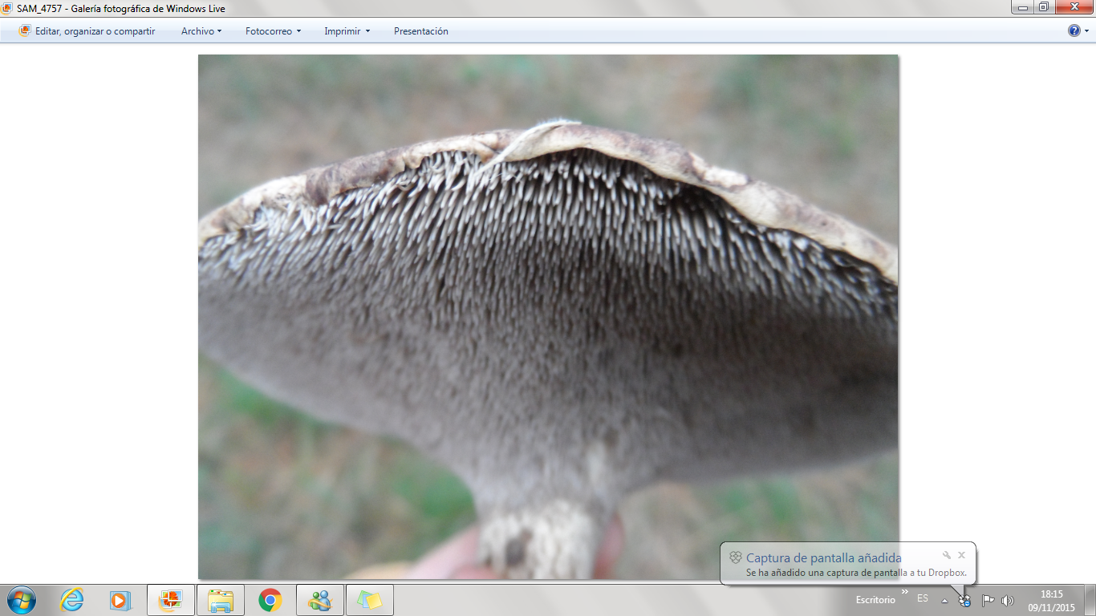
Task: Click the blue Help question mark icon
Action: (x=1074, y=30)
